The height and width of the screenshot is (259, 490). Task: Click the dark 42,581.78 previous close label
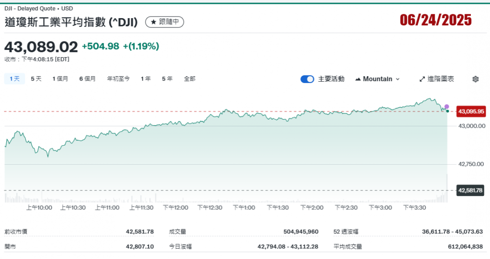click(x=471, y=190)
